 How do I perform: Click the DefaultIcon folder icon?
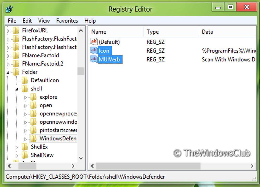click(25, 80)
